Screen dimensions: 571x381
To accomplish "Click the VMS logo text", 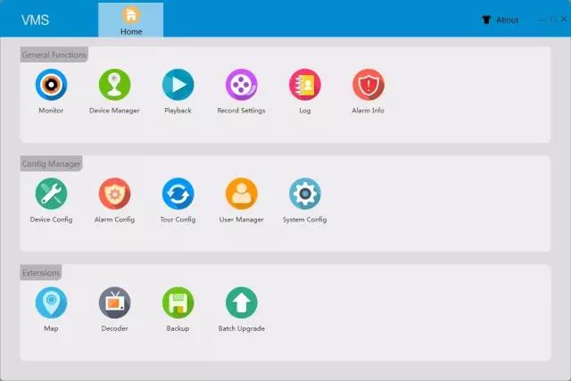I will 35,20.
